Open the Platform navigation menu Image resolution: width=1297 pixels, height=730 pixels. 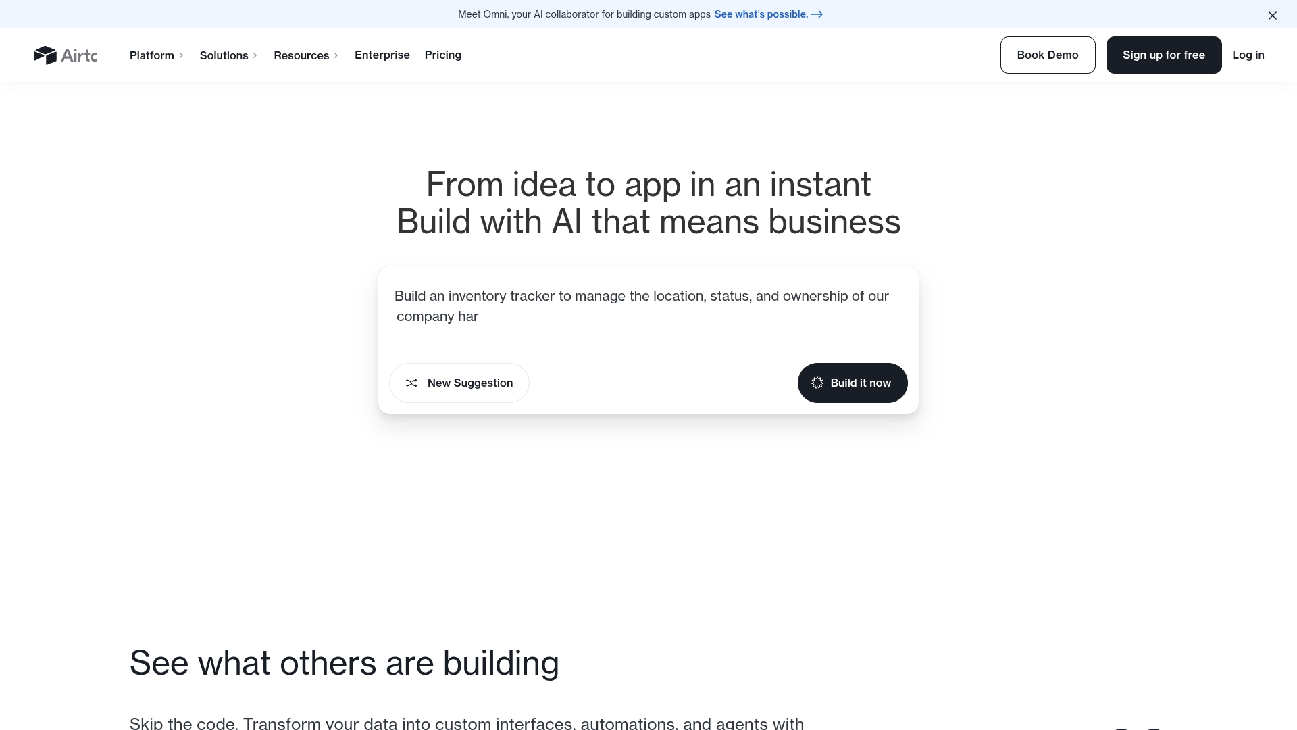pyautogui.click(x=151, y=55)
